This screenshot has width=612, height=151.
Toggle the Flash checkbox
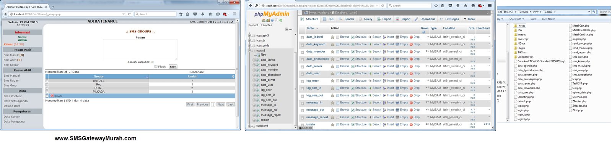coord(156,66)
